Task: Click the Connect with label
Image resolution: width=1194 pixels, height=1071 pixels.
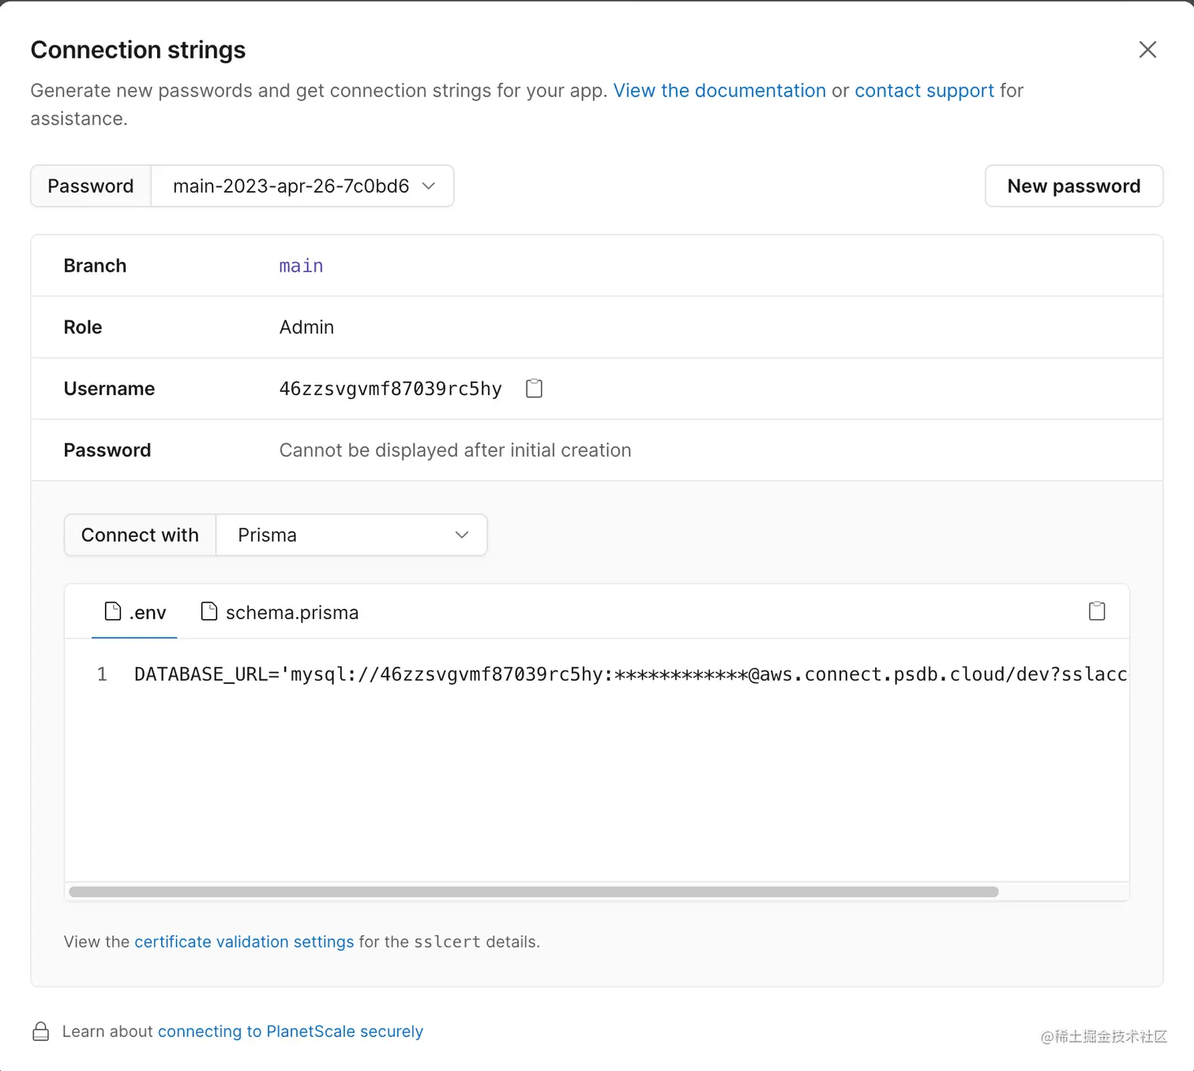Action: coord(140,535)
